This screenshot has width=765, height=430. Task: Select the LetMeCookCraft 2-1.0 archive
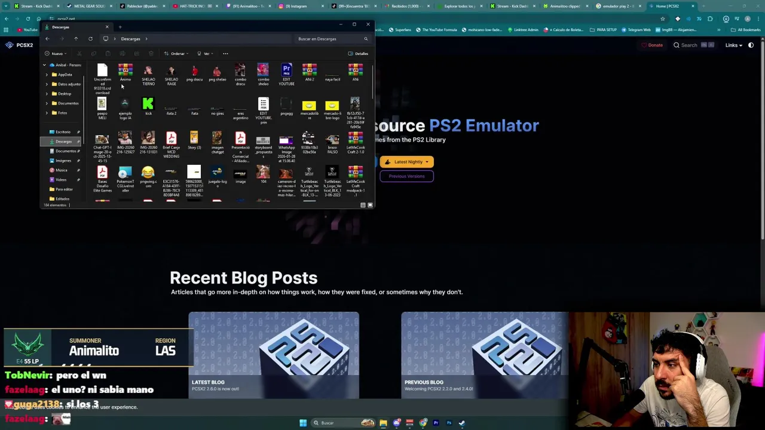(x=355, y=143)
